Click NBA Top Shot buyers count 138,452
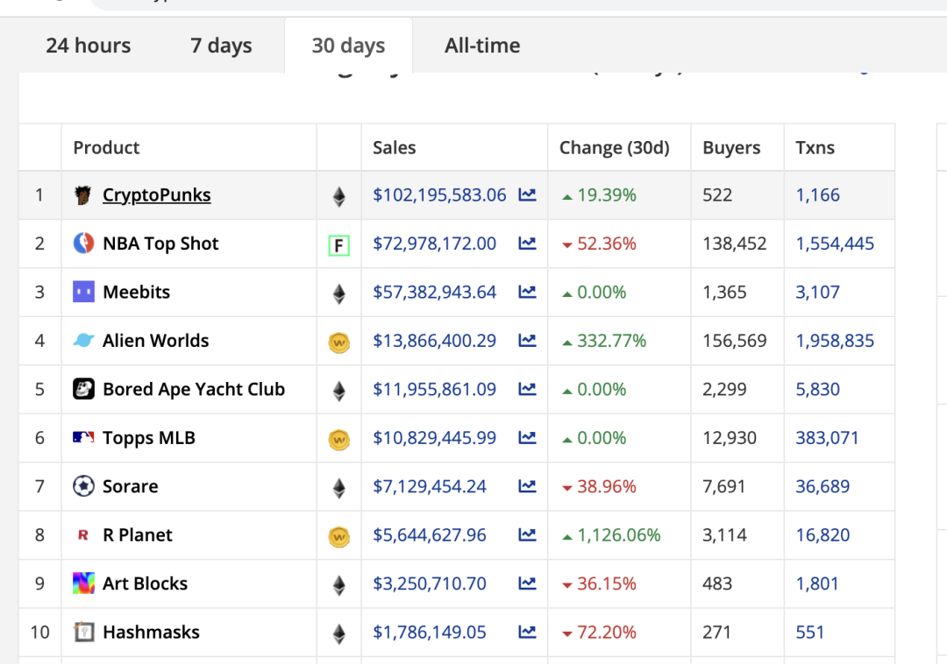Viewport: 947px width, 664px height. point(735,243)
